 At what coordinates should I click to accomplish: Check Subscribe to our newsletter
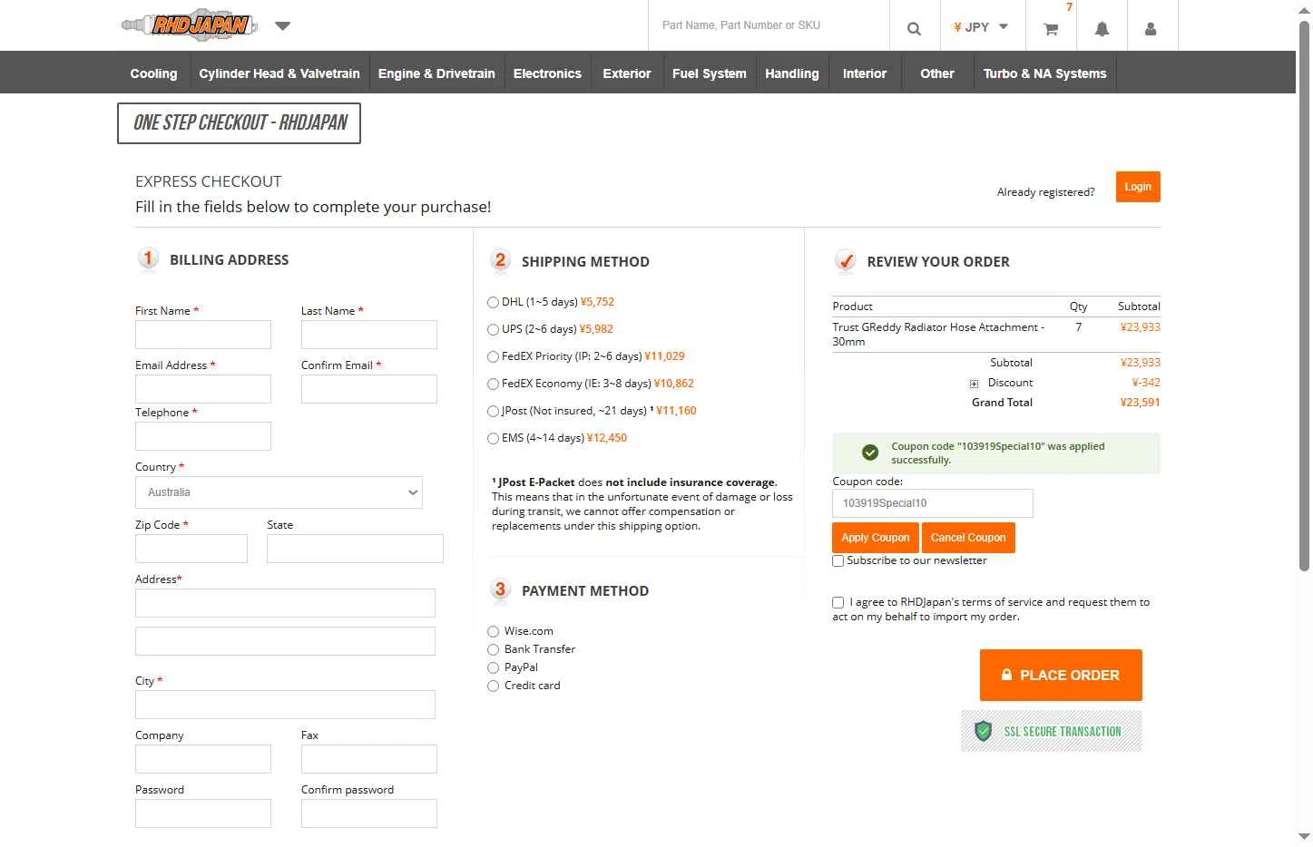[x=838, y=561]
